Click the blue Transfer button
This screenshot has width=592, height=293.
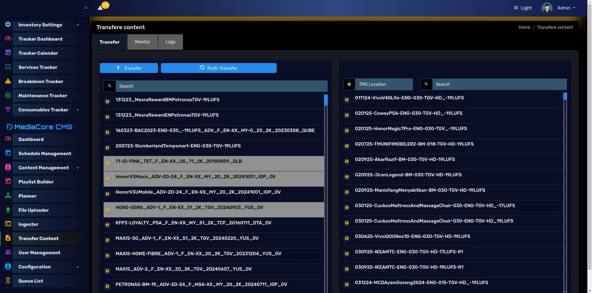[129, 68]
